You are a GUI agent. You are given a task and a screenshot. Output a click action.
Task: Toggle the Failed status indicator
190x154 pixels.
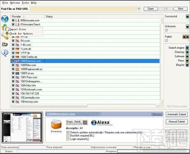tap(186, 37)
